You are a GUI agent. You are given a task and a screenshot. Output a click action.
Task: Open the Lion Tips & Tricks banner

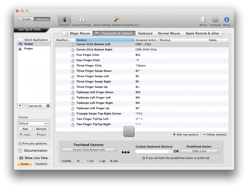(31, 29)
